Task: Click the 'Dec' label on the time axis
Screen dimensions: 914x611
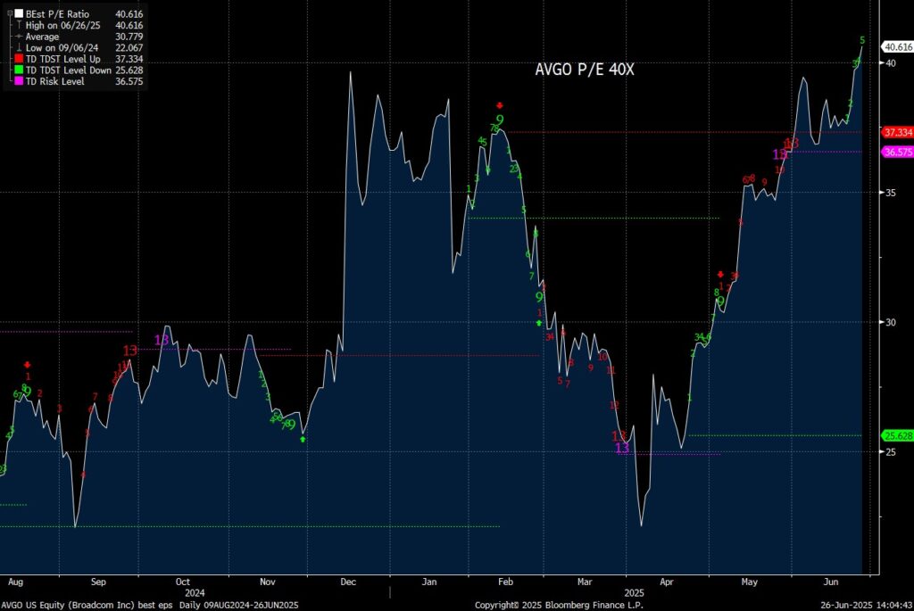Action: pyautogui.click(x=348, y=582)
